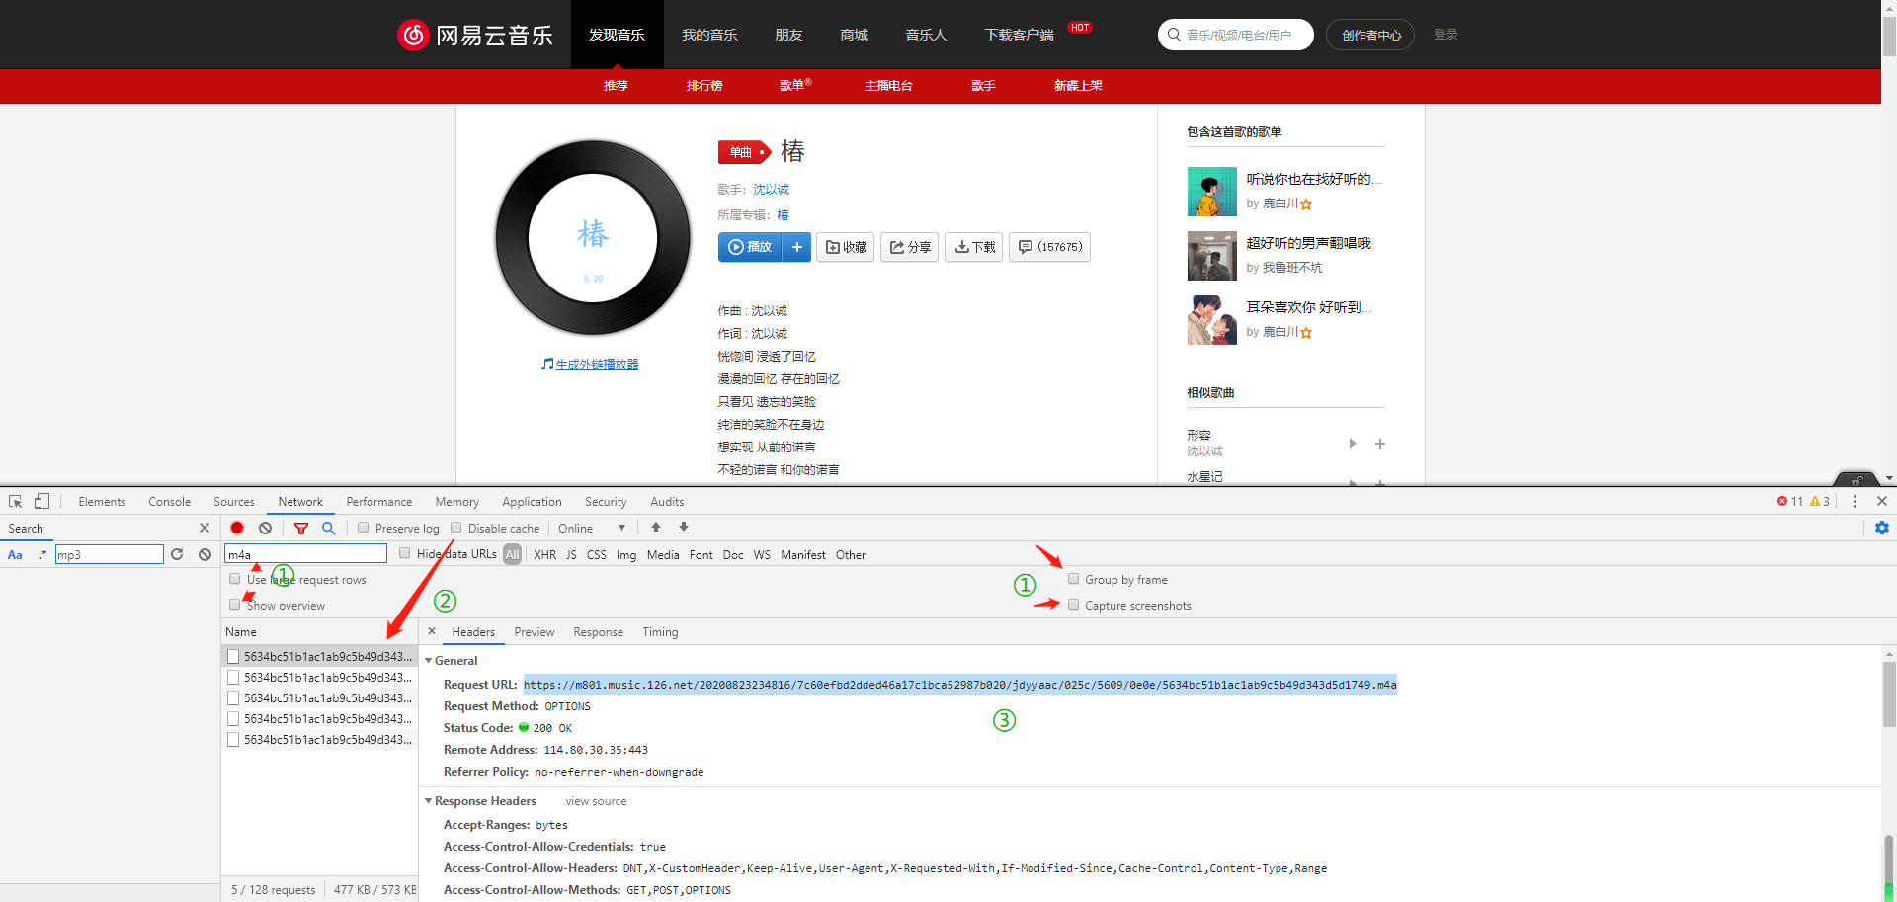Click the refresh search results icon
The image size is (1897, 902).
(177, 554)
